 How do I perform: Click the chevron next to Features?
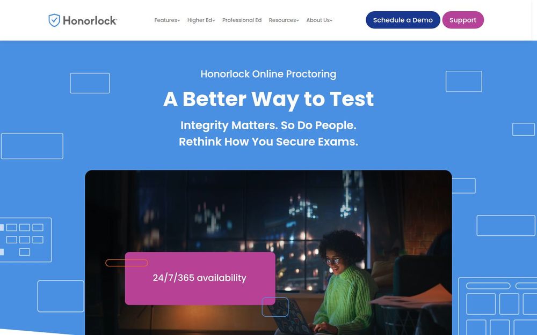(178, 20)
